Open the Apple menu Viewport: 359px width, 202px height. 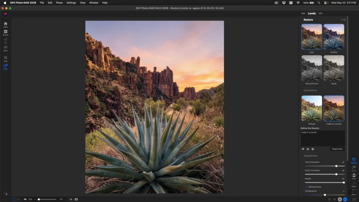[x=5, y=3]
